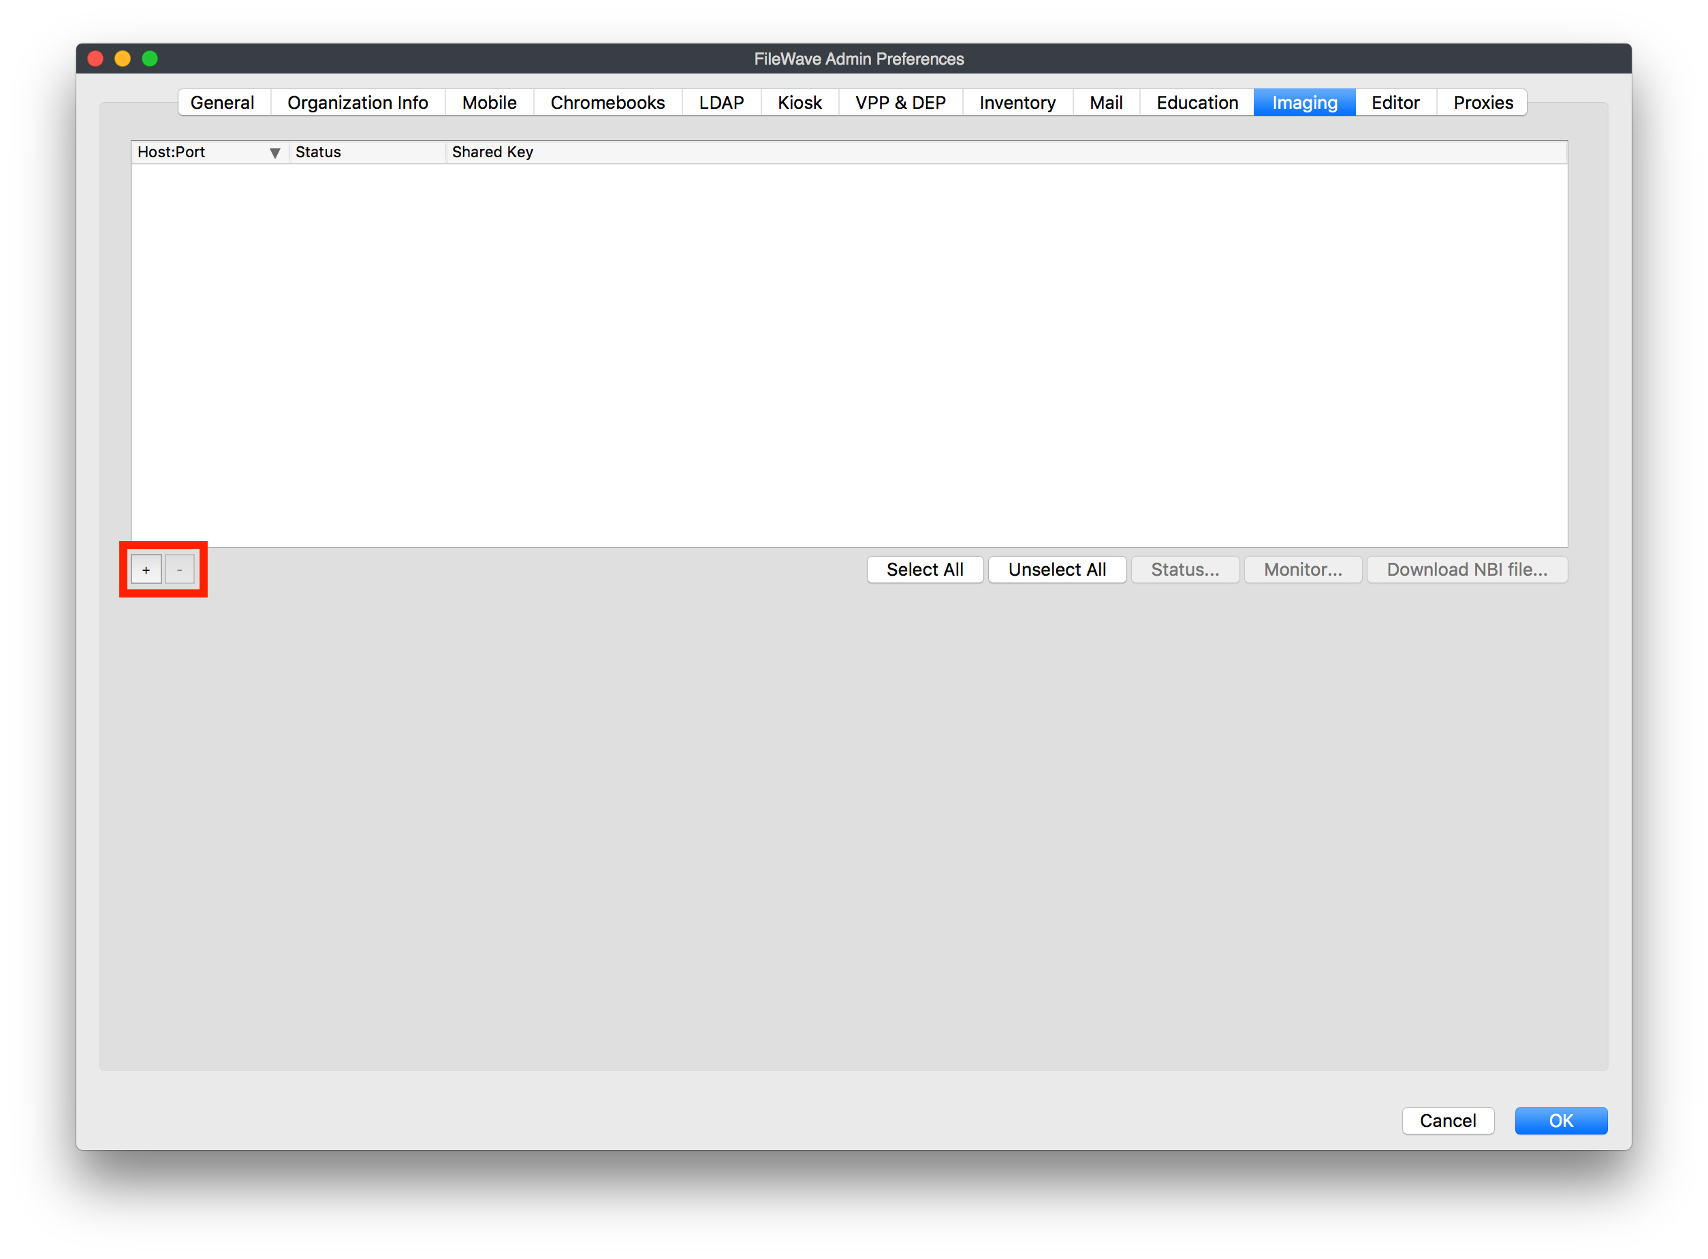Click the Unselect All button

(x=1057, y=570)
